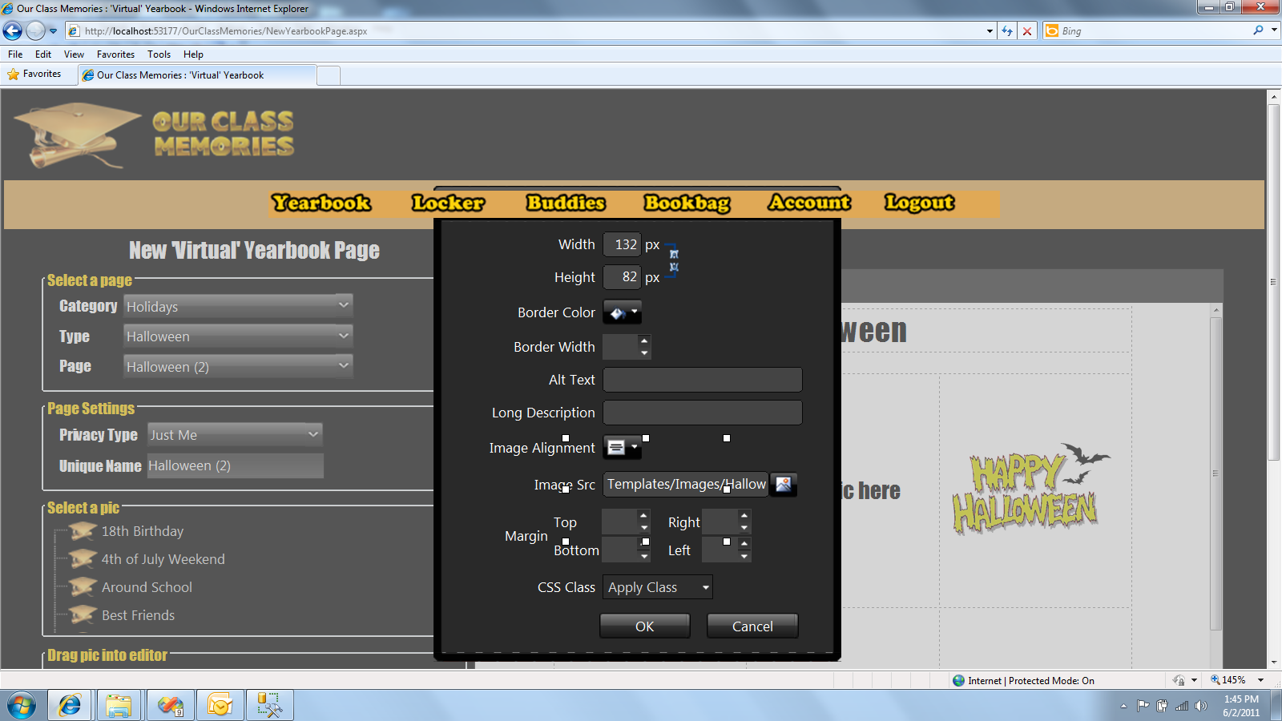The width and height of the screenshot is (1282, 721).
Task: Open the Buddies navigation link
Action: pyautogui.click(x=566, y=203)
